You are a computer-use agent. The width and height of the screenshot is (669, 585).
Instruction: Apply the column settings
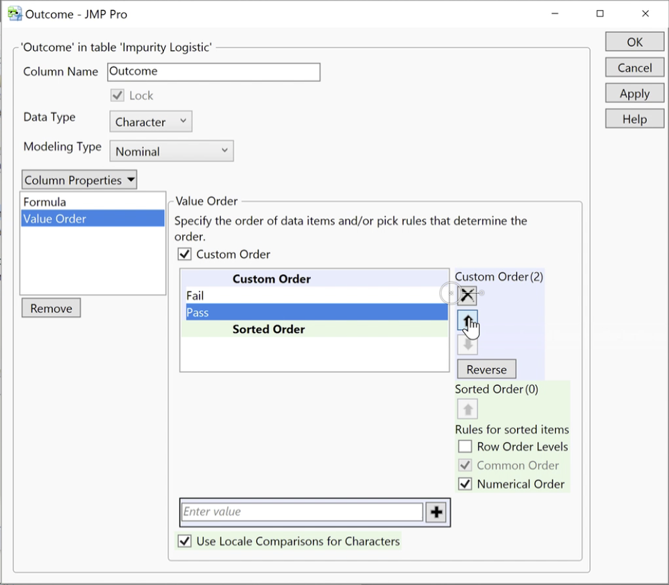[x=634, y=93]
